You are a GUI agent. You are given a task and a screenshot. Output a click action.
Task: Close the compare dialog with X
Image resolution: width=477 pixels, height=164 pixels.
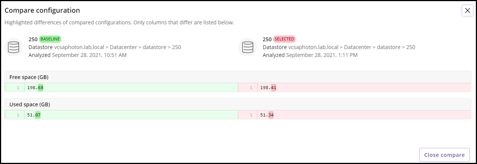click(x=467, y=10)
